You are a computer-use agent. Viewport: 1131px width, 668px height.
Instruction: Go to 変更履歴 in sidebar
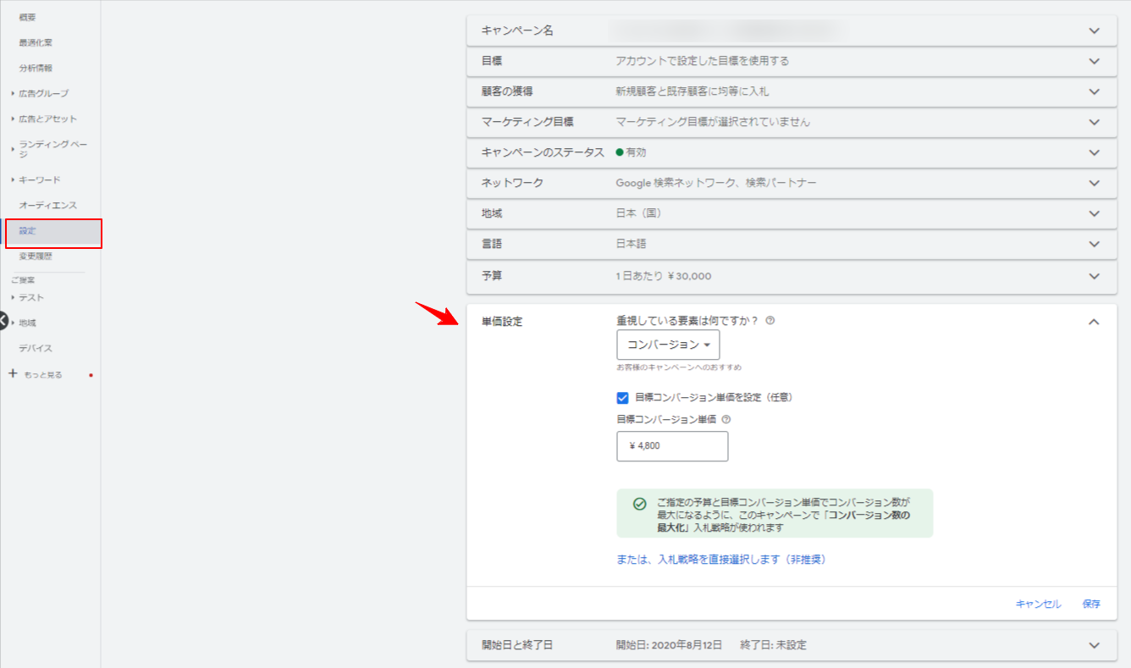point(36,257)
